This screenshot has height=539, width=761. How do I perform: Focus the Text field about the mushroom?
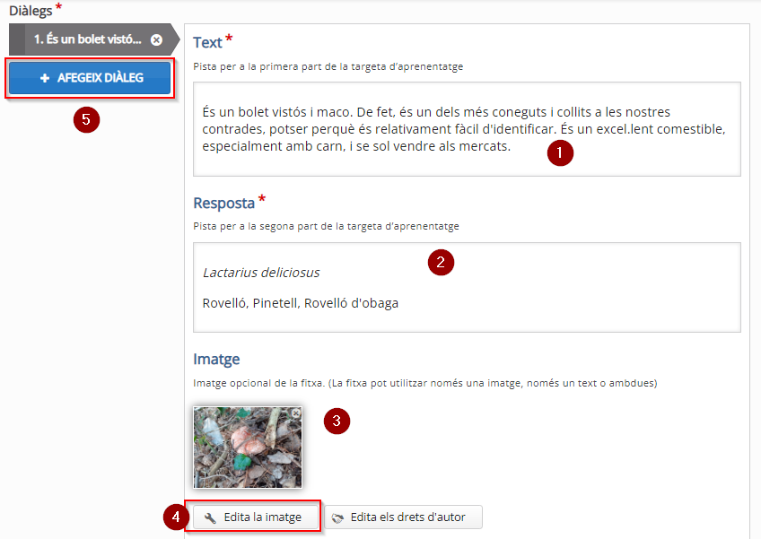[467, 129]
